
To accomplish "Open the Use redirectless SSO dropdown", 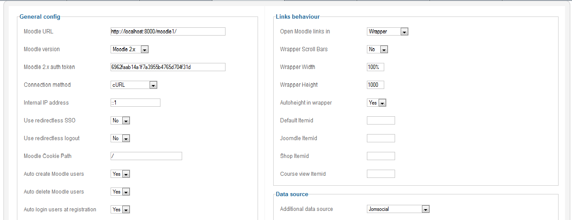I will pos(120,121).
